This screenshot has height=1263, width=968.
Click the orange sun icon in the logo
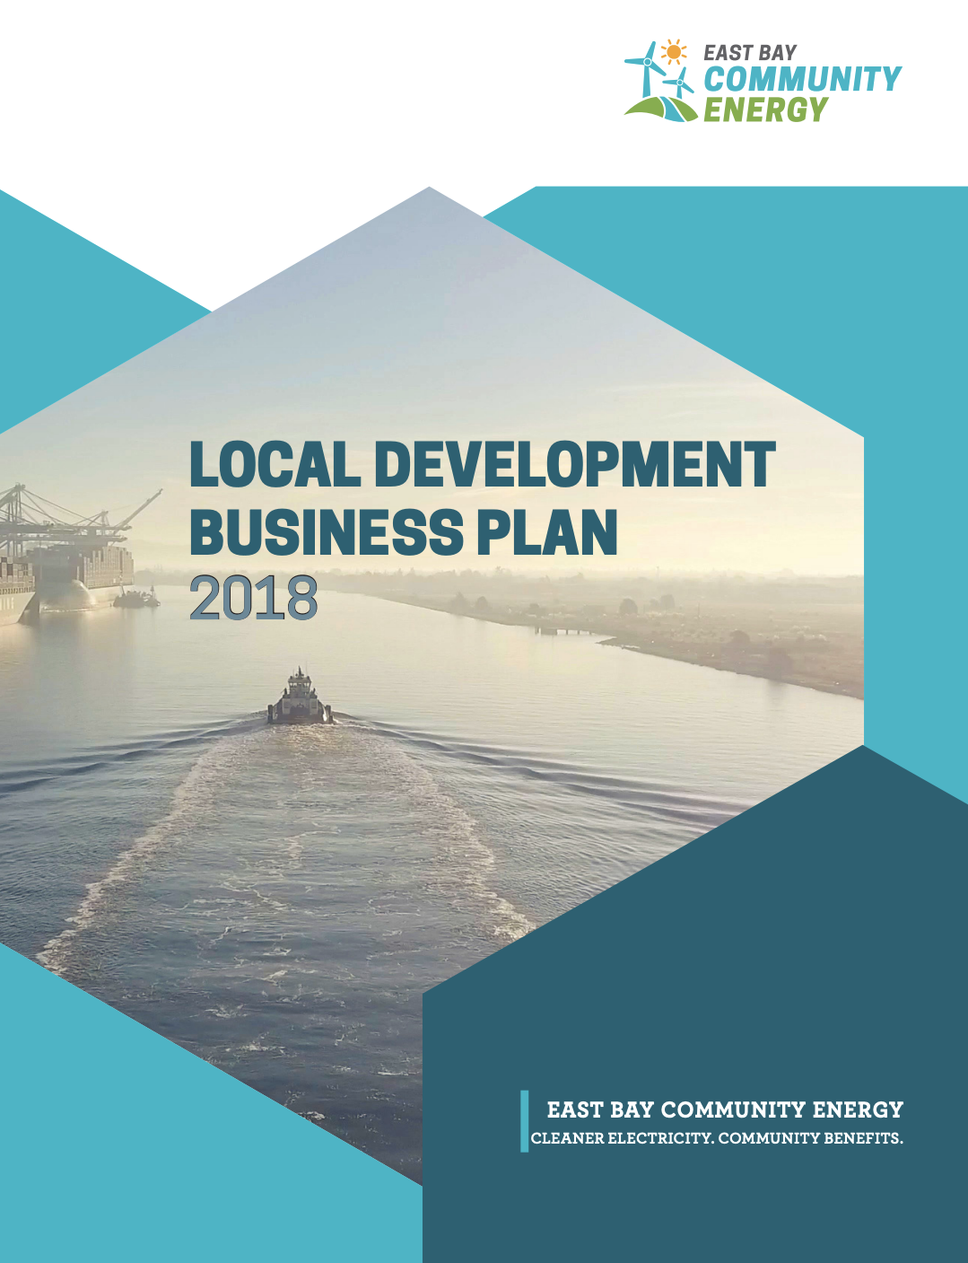point(673,53)
